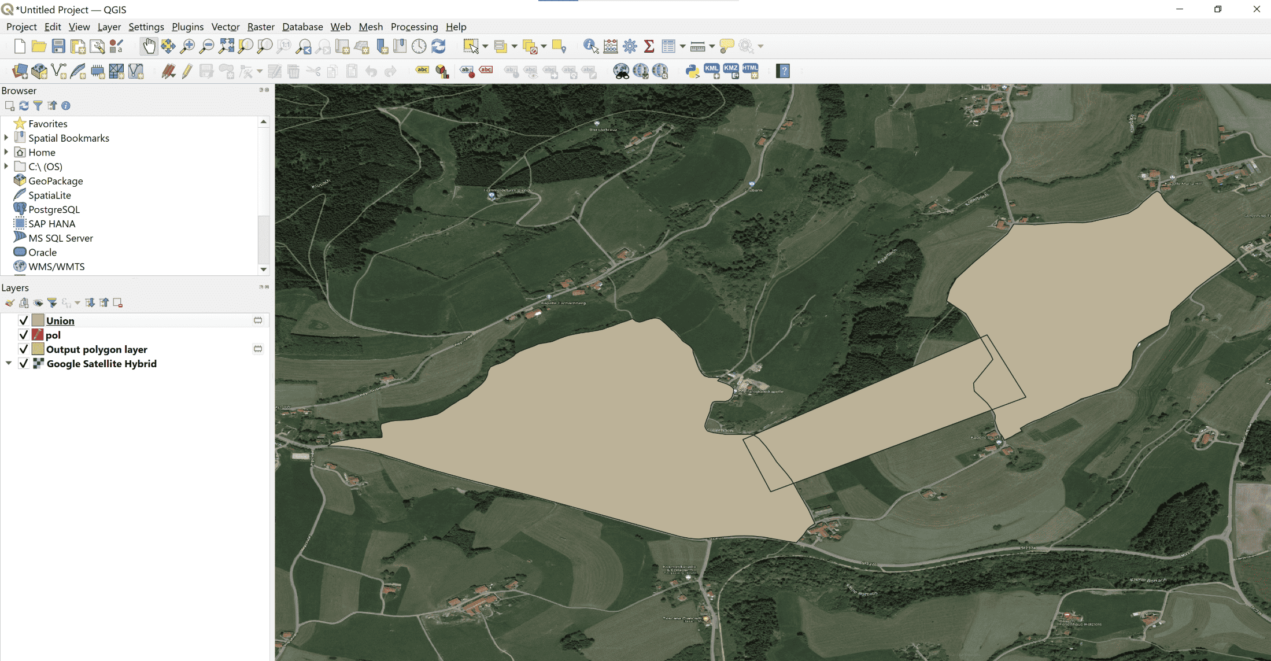This screenshot has height=661, width=1271.
Task: Toggle editing pencil icon
Action: click(187, 71)
